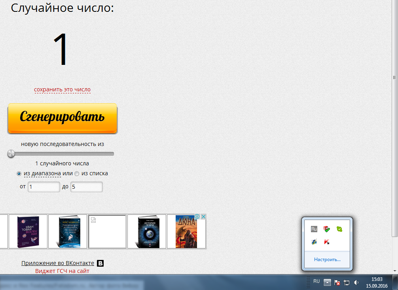Viewport: 398px width, 290px height.
Task: Click the 'Настроить...' link in tray popup
Action: [x=327, y=260]
